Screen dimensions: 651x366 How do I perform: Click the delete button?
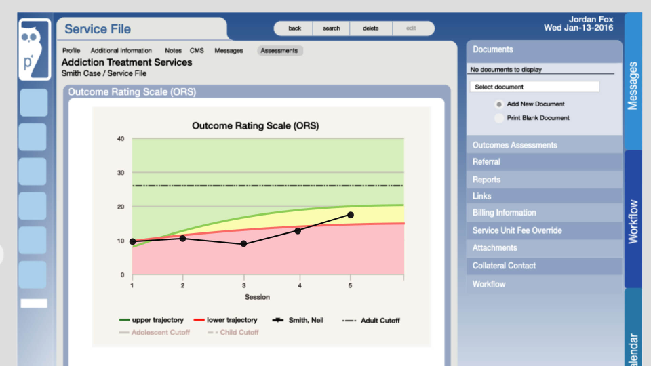(x=371, y=28)
